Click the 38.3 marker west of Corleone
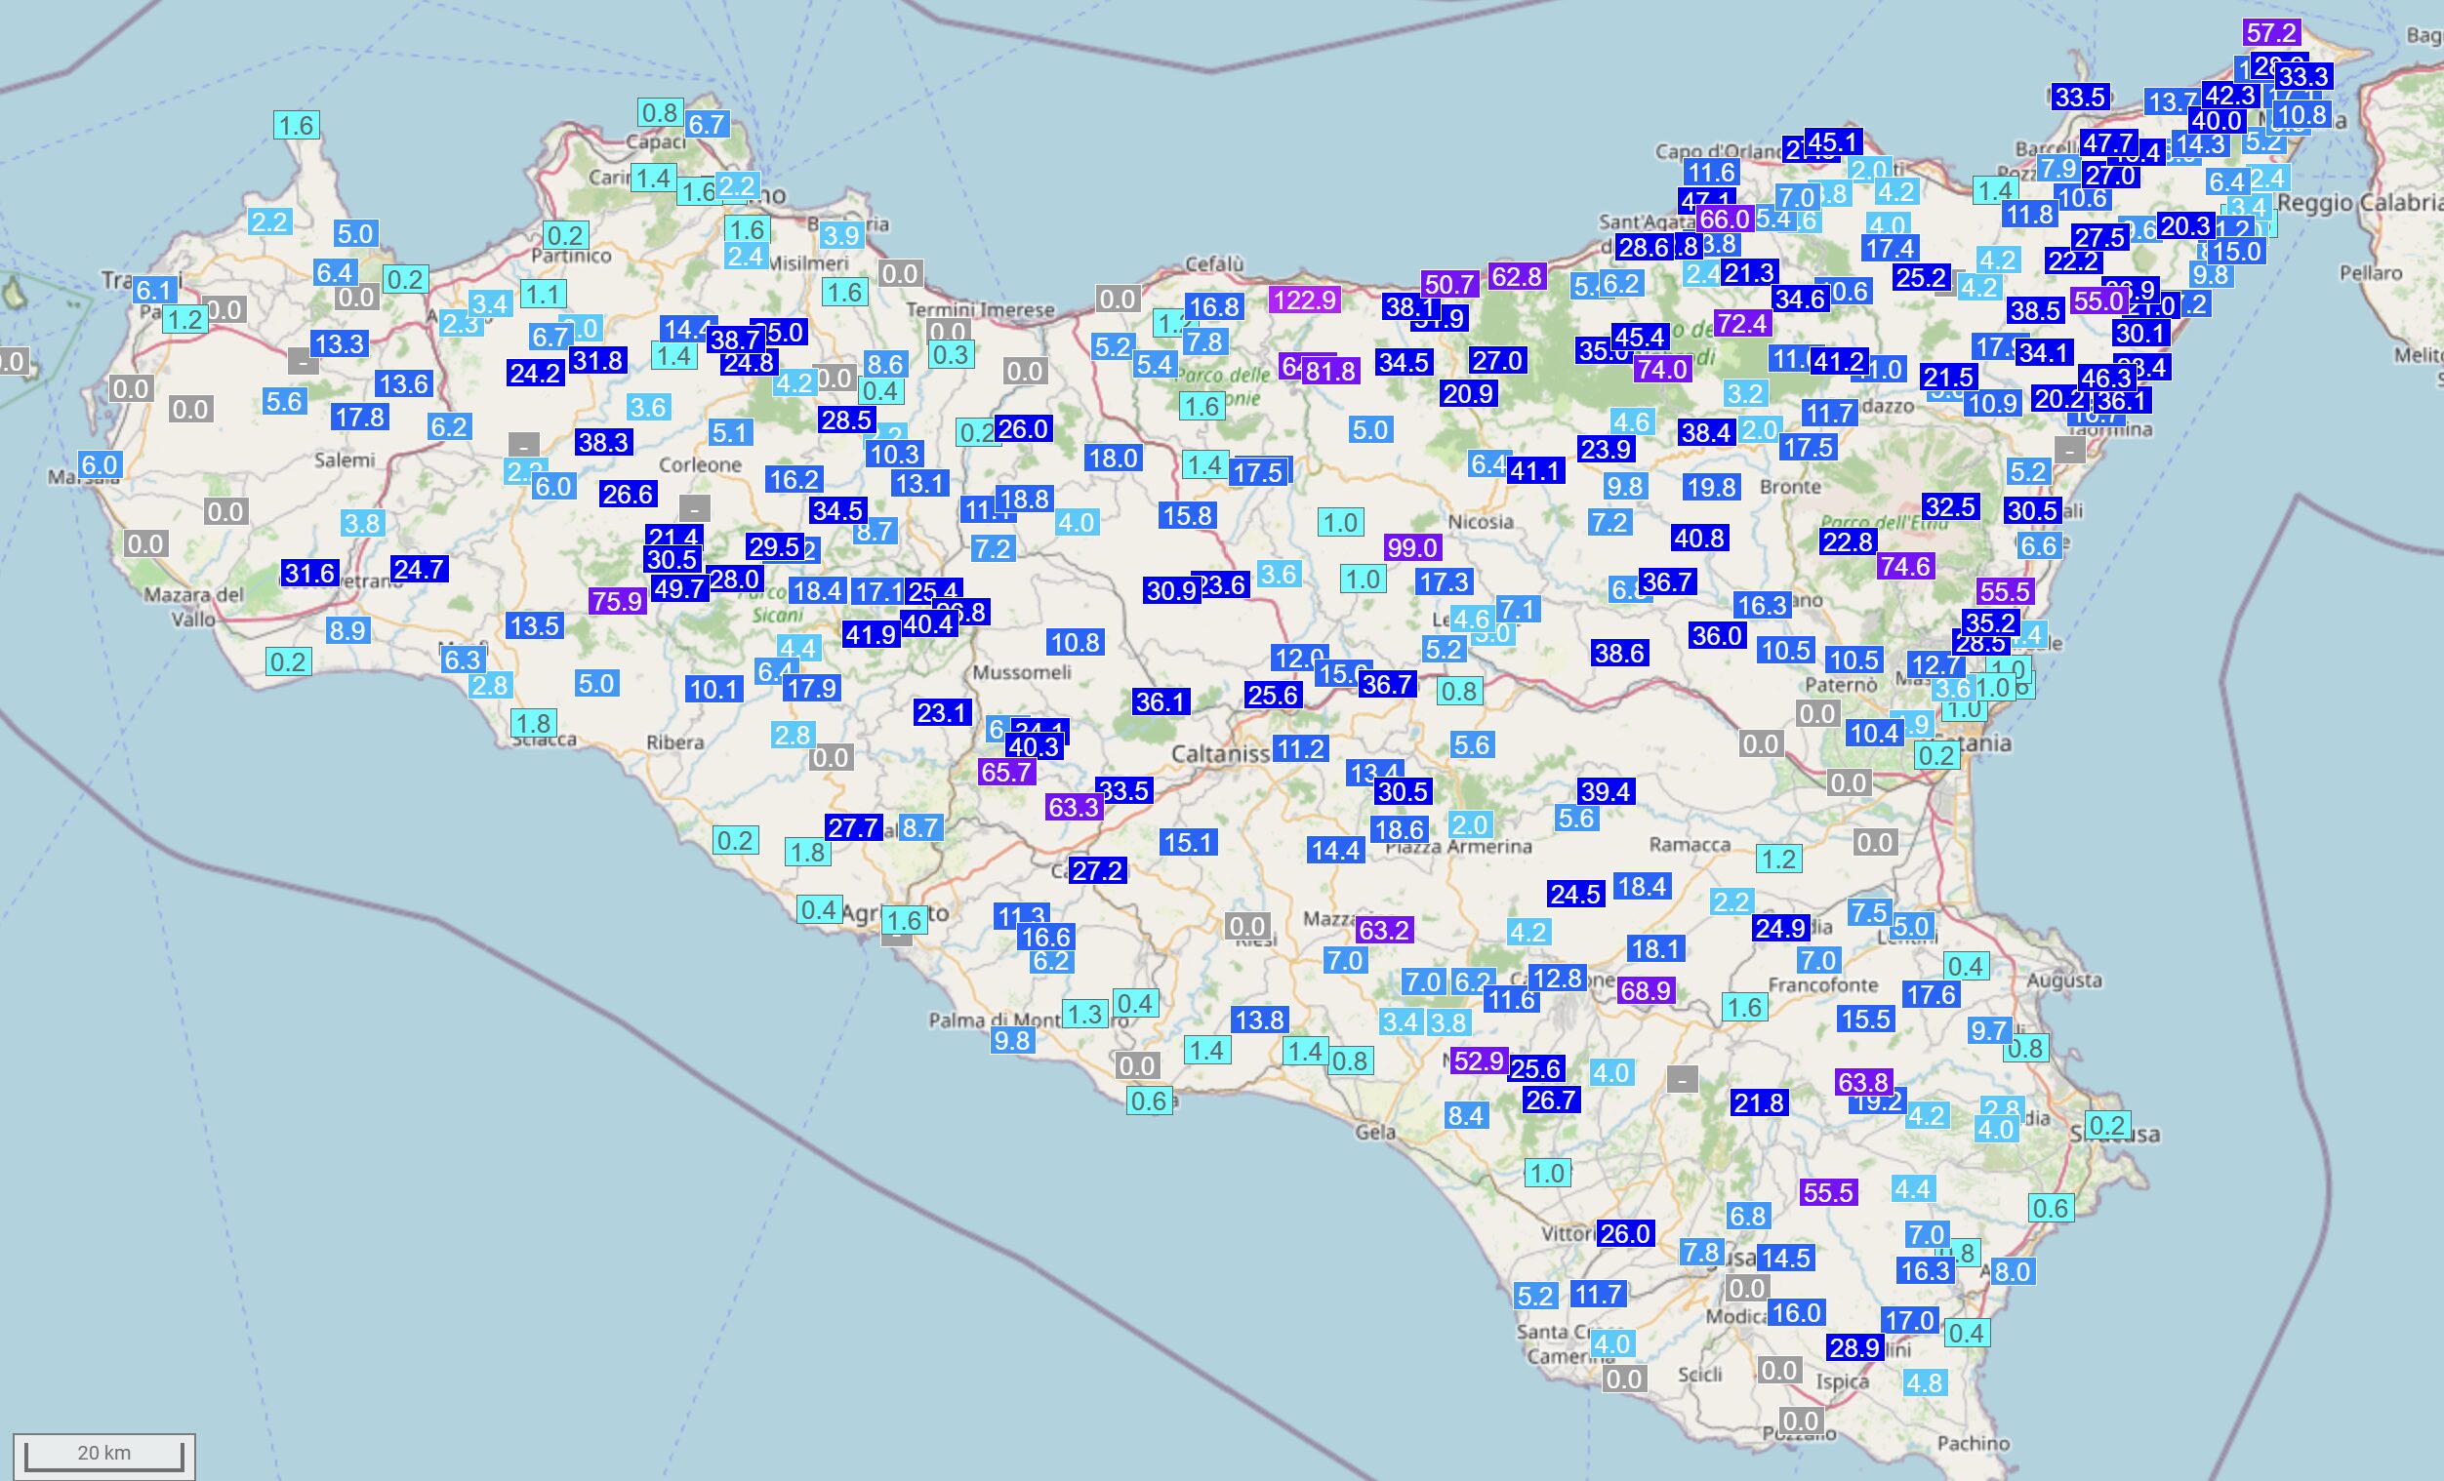 pyautogui.click(x=604, y=442)
